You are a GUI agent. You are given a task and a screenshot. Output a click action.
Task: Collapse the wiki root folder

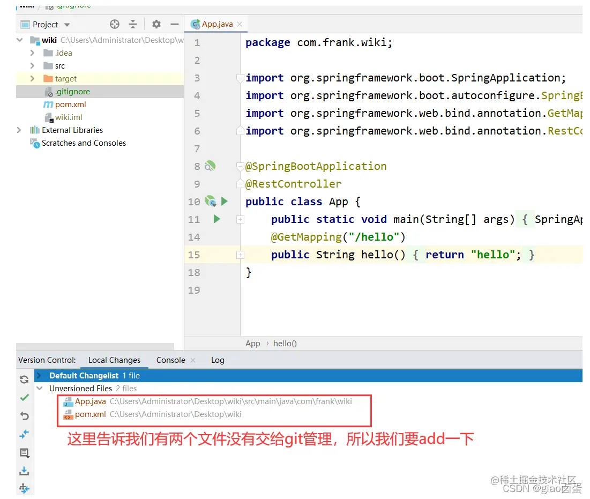20,40
